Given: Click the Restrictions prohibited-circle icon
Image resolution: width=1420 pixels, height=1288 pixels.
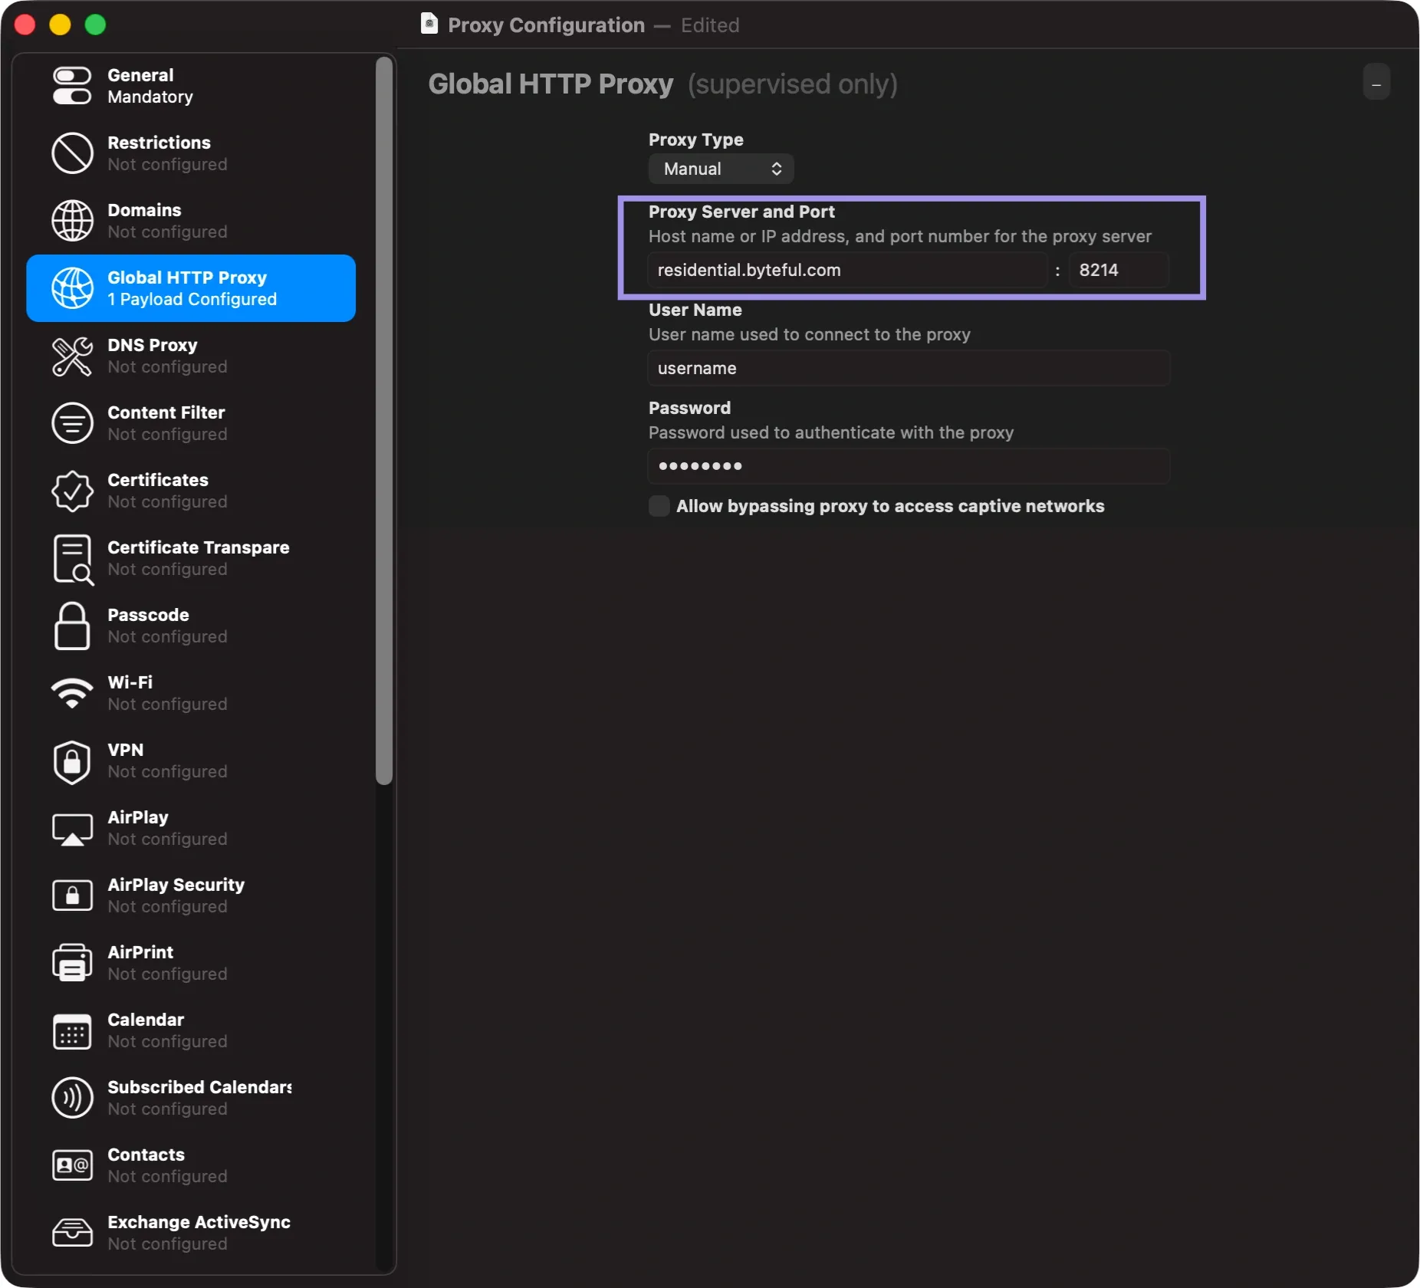Looking at the screenshot, I should (72, 153).
